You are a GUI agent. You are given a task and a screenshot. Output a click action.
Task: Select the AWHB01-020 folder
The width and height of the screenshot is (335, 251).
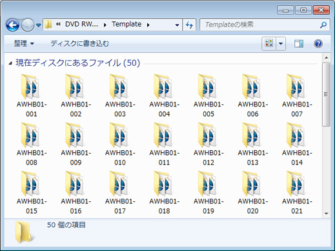252,192
